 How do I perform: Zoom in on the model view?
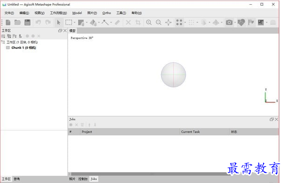(149, 22)
